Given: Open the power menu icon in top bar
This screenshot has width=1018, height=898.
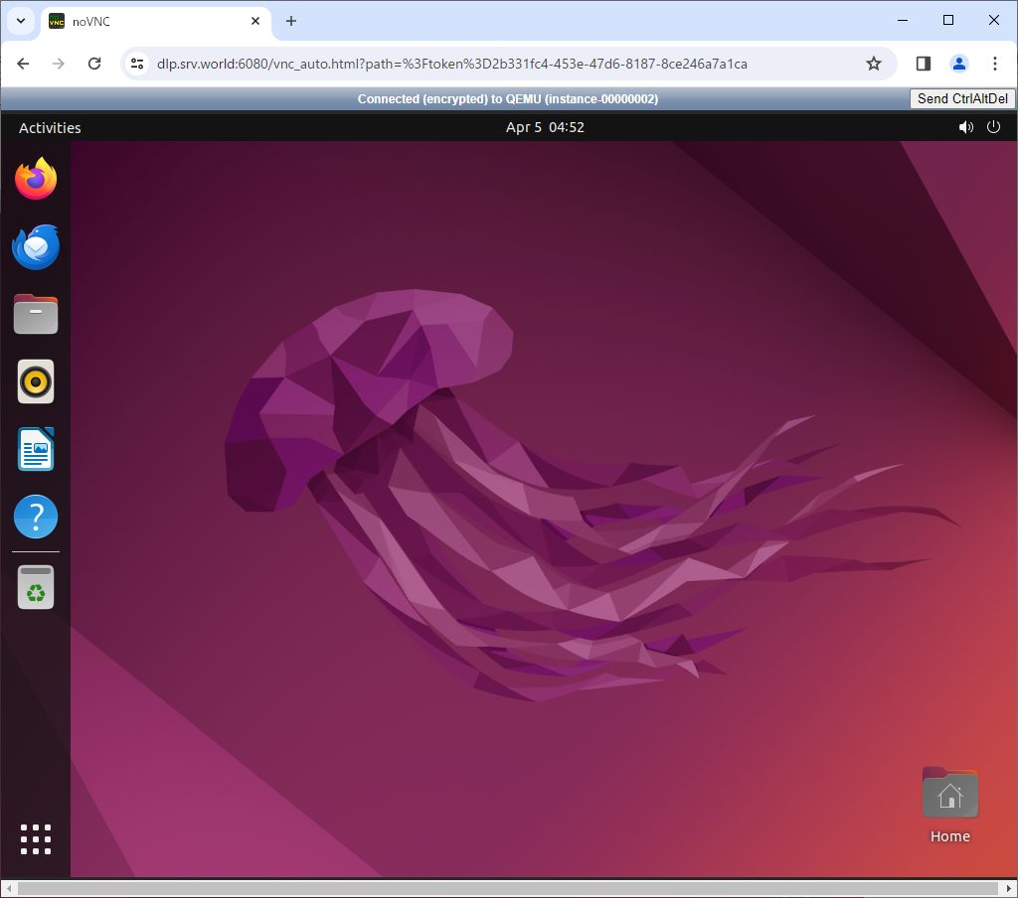Looking at the screenshot, I should [x=993, y=127].
